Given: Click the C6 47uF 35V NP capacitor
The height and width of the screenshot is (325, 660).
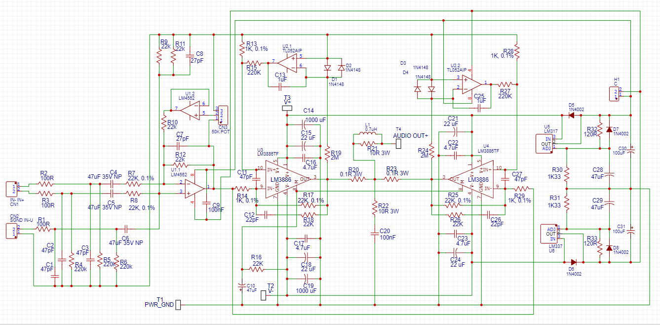Looking at the screenshot, I should coord(126,229).
